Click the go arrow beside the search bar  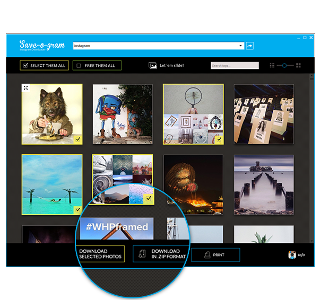(250, 46)
